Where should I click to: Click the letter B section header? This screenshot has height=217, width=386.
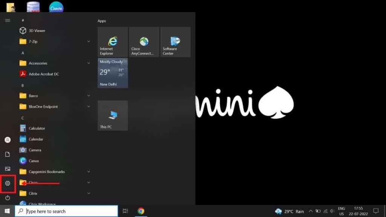pyautogui.click(x=23, y=86)
